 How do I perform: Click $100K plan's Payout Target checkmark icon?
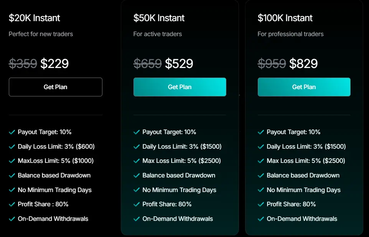261,132
